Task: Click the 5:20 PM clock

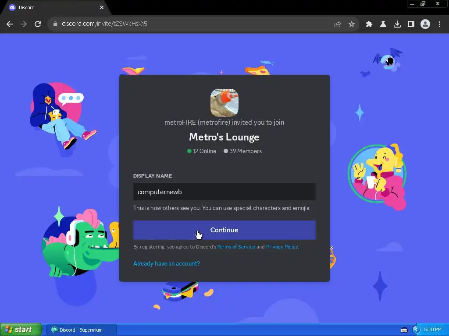Action: (433, 330)
